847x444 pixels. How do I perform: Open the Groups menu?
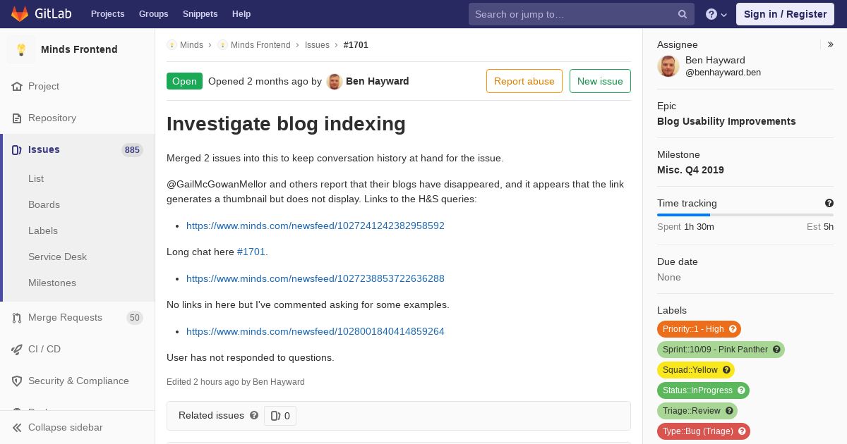pos(153,14)
